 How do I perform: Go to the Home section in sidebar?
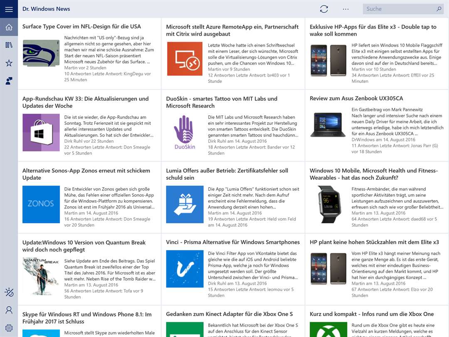tap(9, 27)
